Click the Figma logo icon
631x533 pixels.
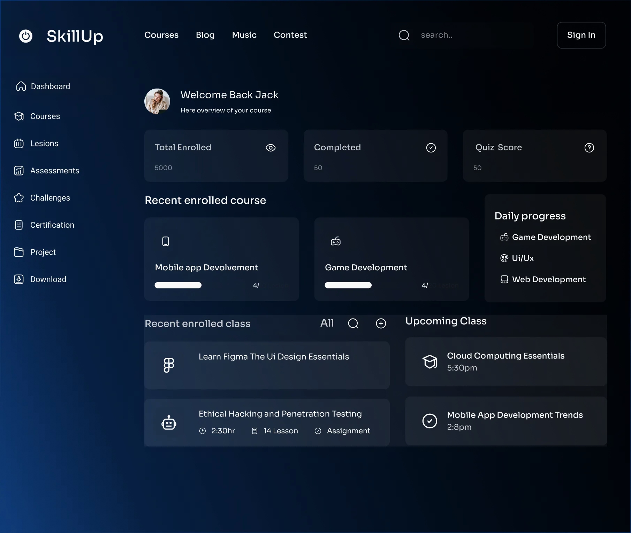pos(169,365)
